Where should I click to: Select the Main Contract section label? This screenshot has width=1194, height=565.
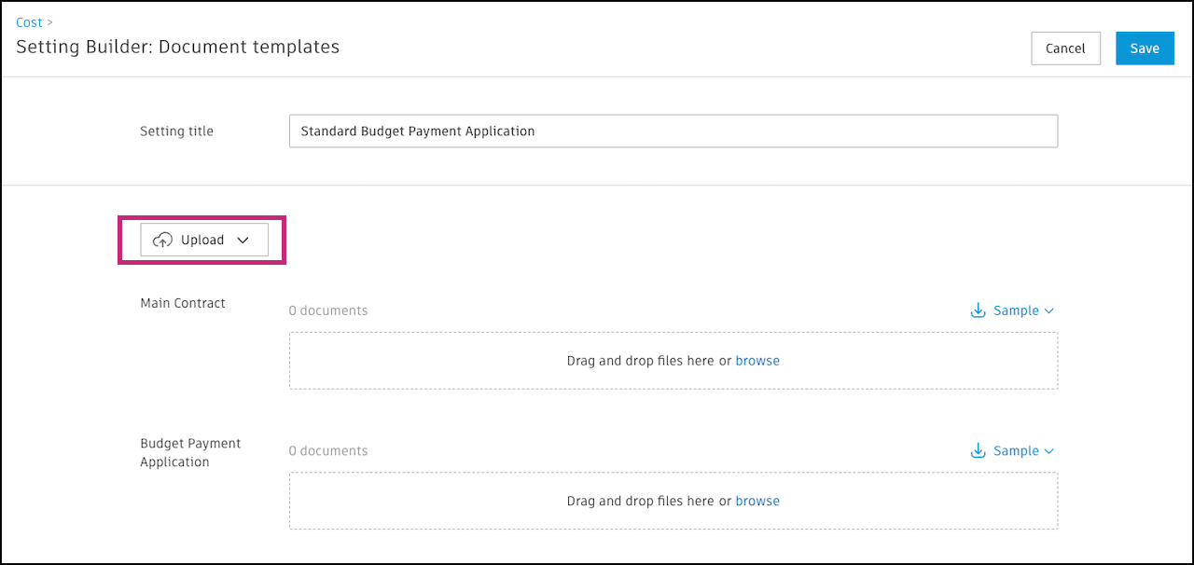click(x=183, y=303)
